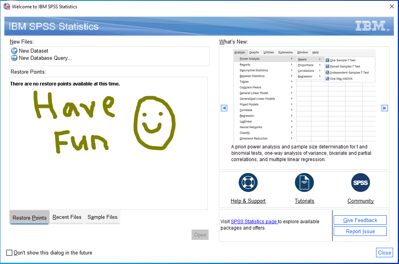
Task: Open the Tutorials document icon
Action: click(304, 182)
